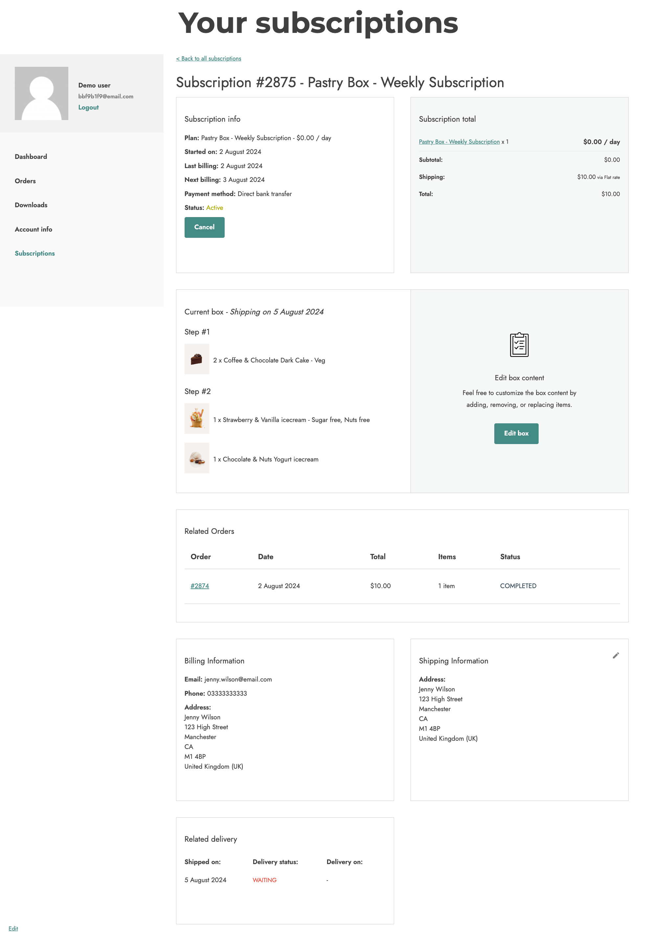Click the Subscription #2875 page heading
The image size is (648, 945).
pos(340,83)
